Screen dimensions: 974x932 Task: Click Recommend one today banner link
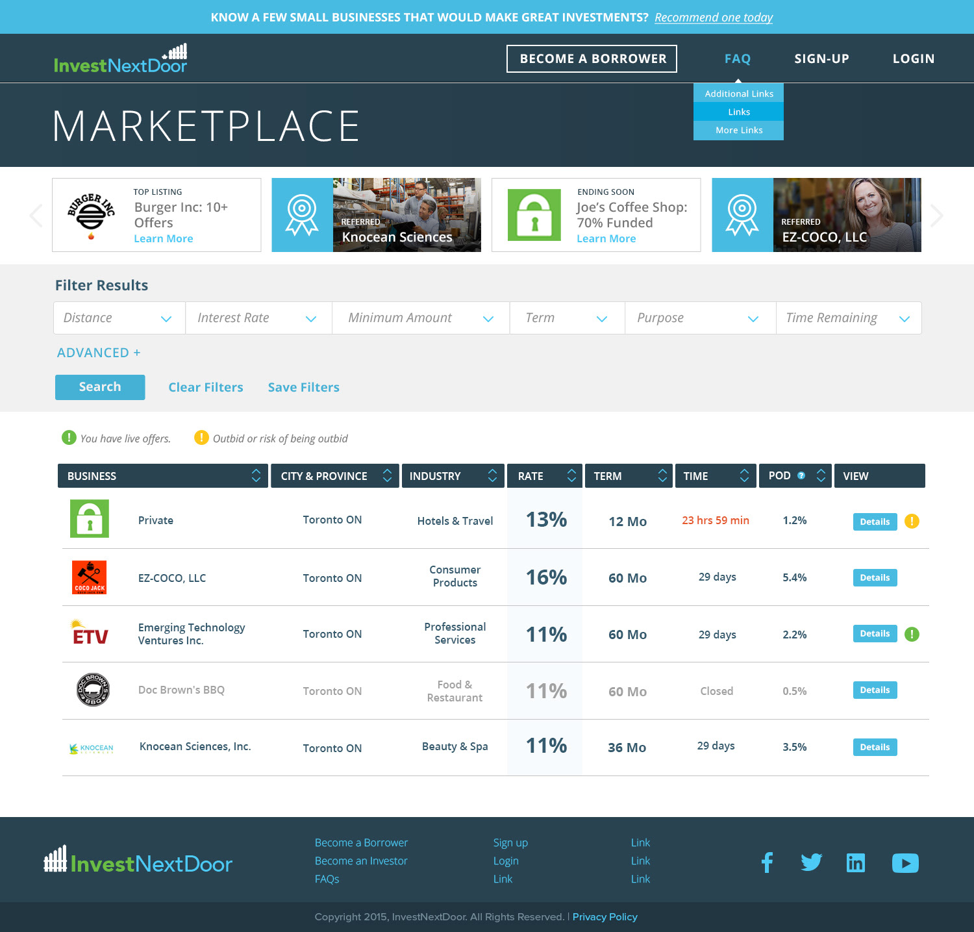(714, 18)
